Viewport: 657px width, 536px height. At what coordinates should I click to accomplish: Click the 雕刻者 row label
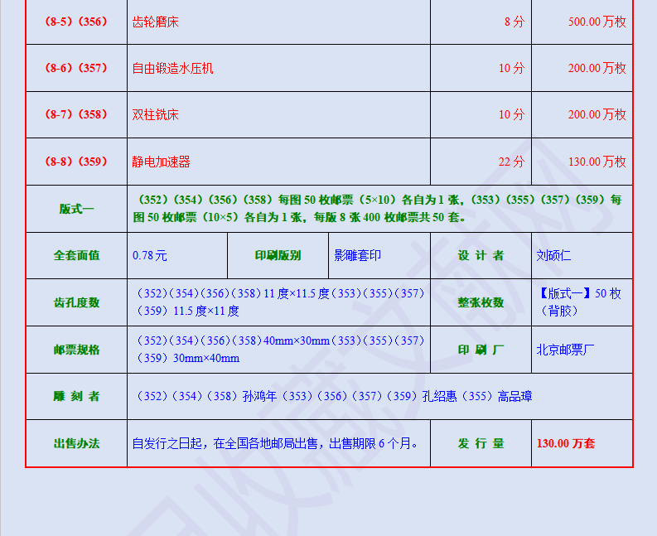pos(76,397)
